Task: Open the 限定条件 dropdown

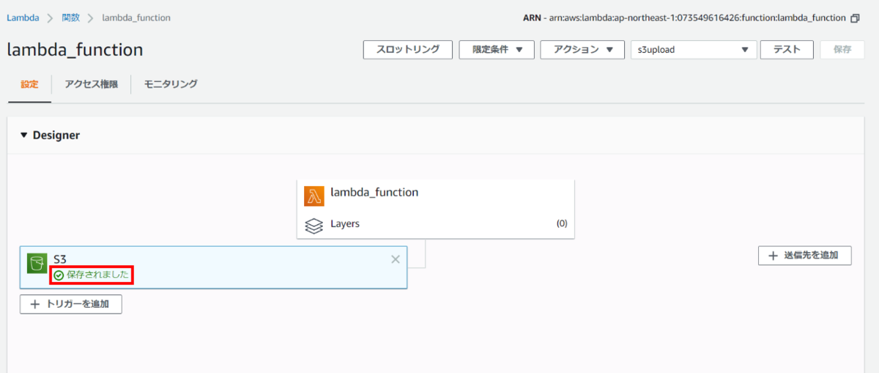Action: click(x=497, y=50)
